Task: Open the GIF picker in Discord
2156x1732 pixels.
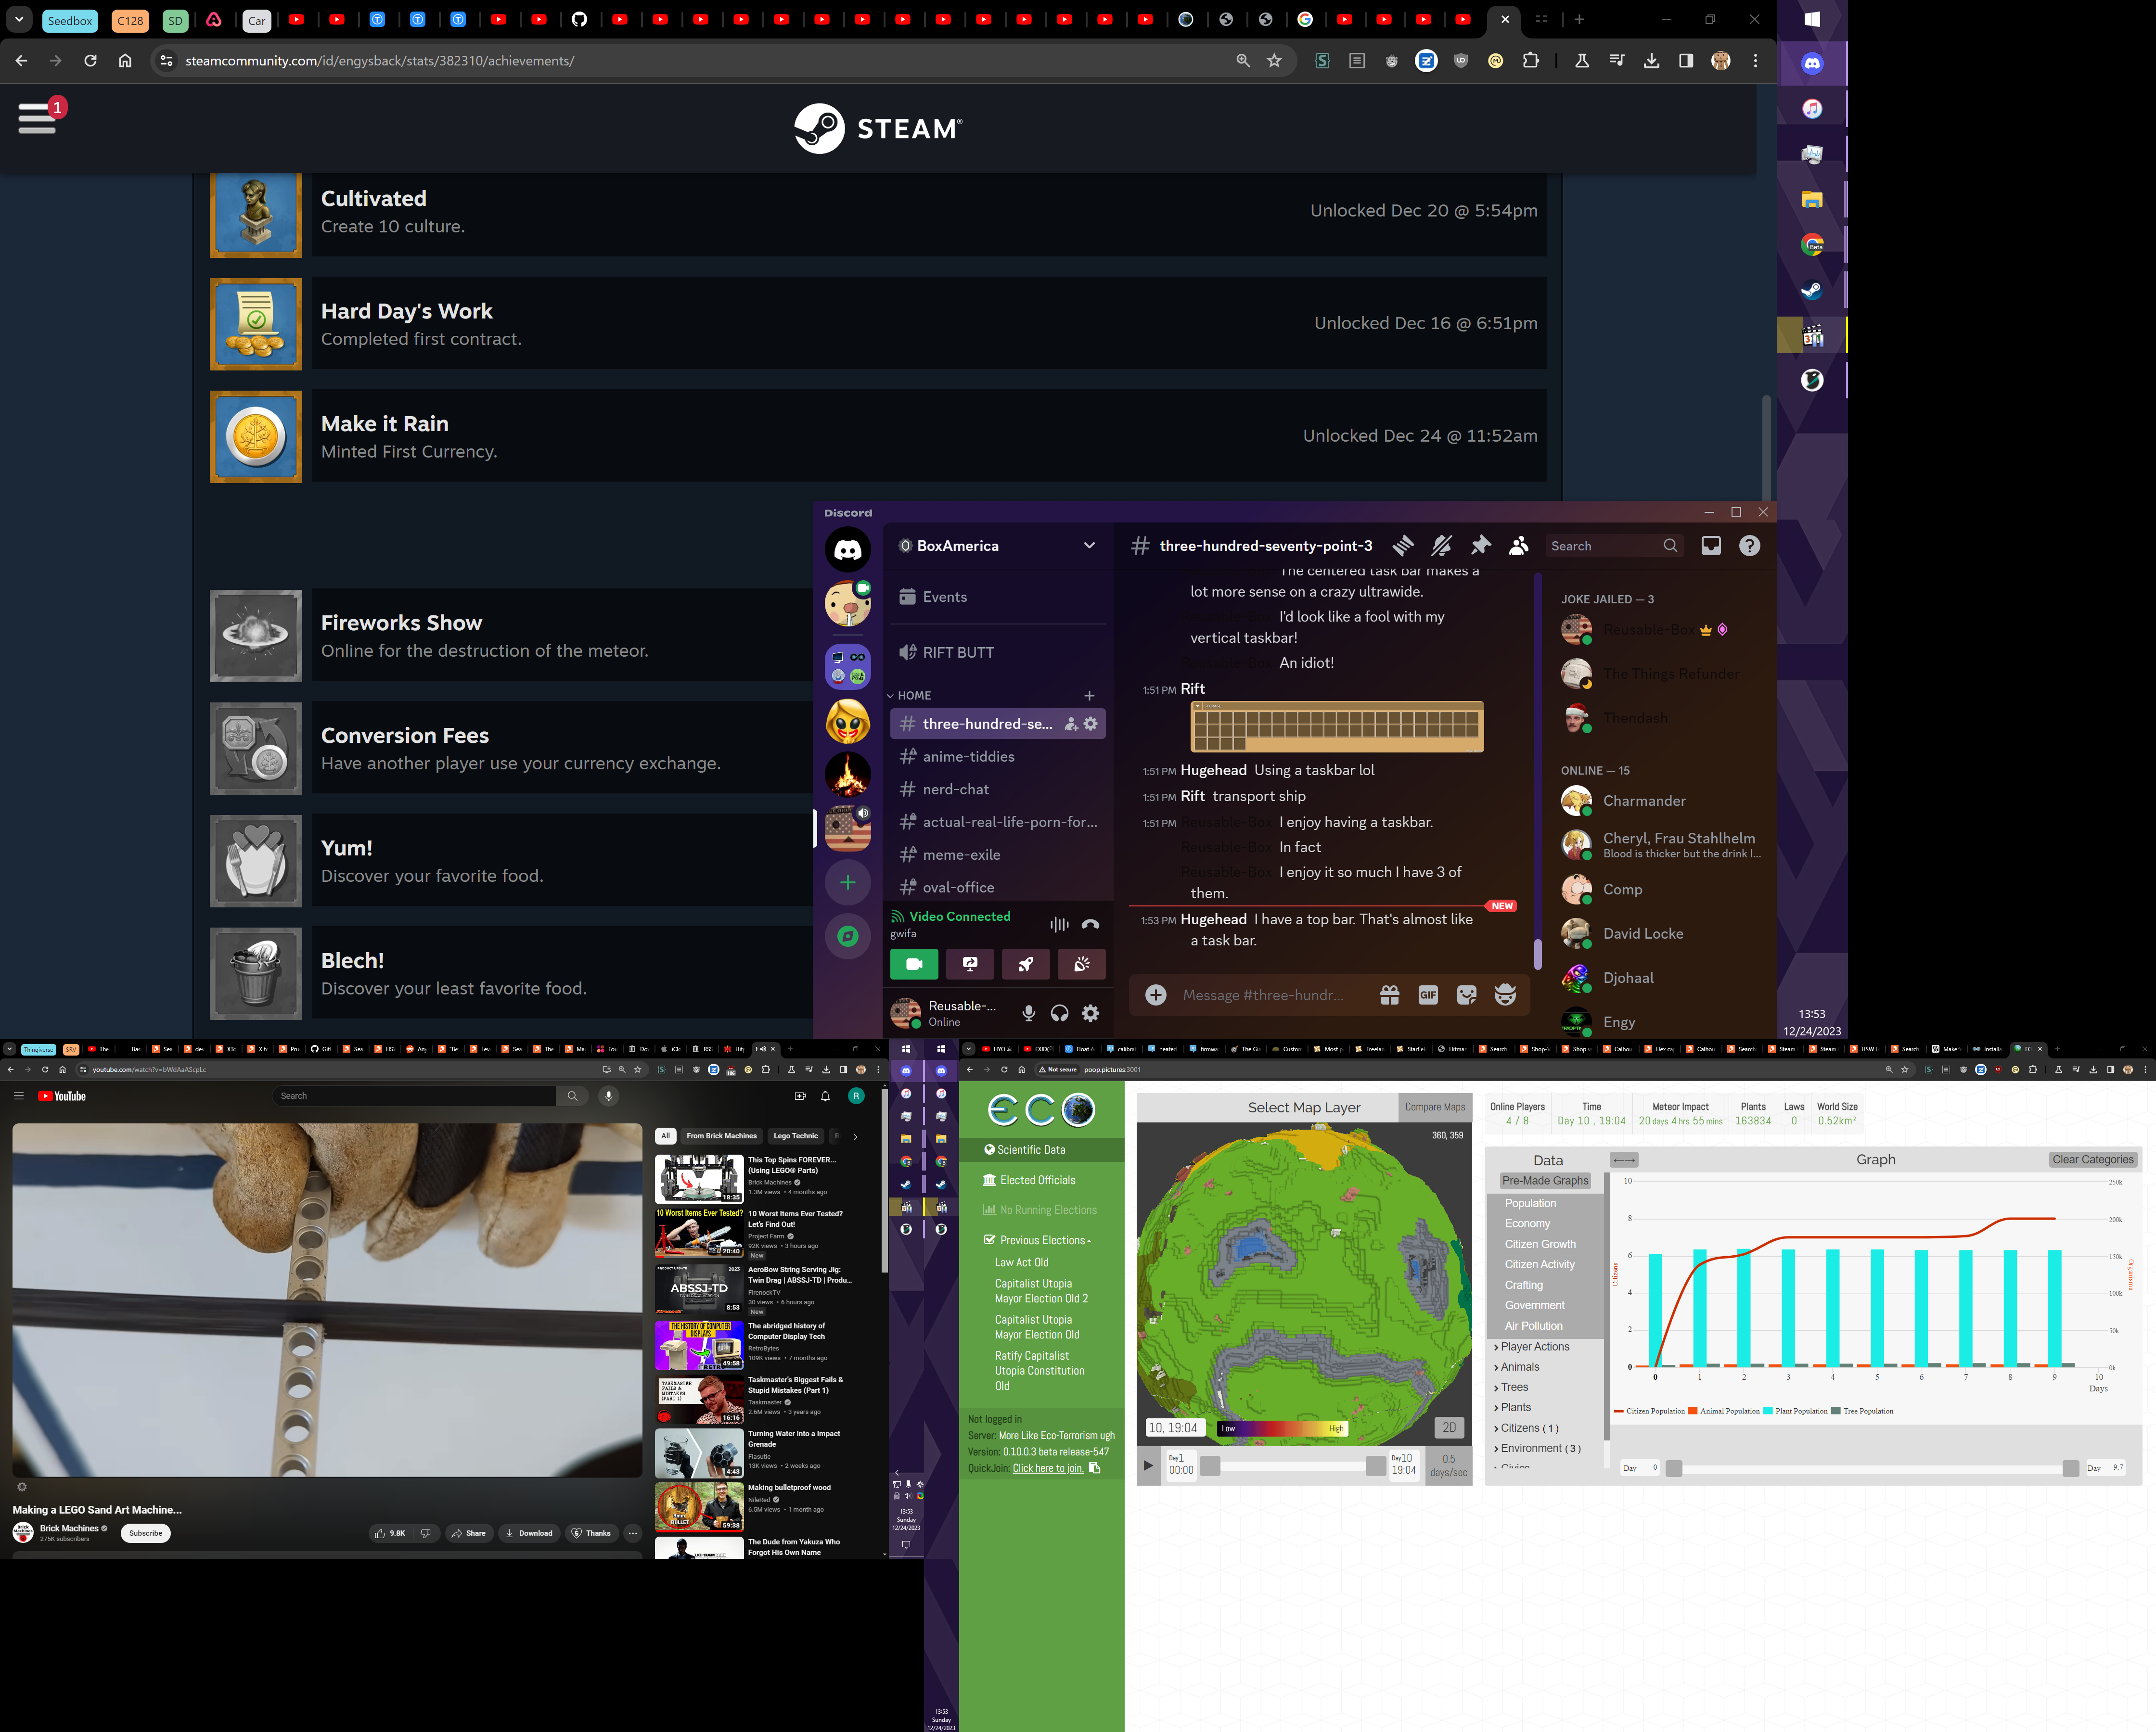Action: 1428,995
